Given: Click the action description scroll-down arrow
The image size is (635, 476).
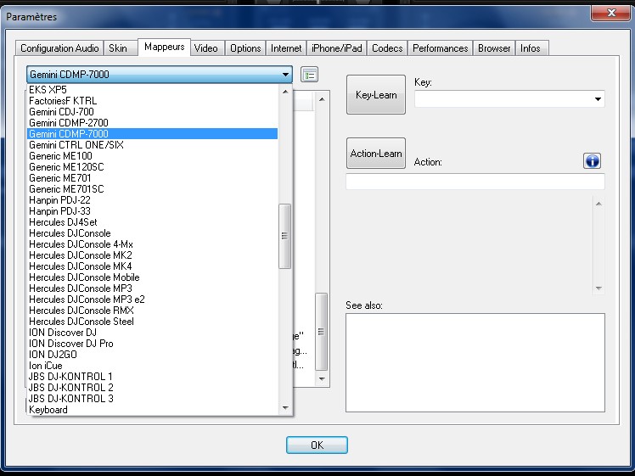Looking at the screenshot, I should click(598, 288).
